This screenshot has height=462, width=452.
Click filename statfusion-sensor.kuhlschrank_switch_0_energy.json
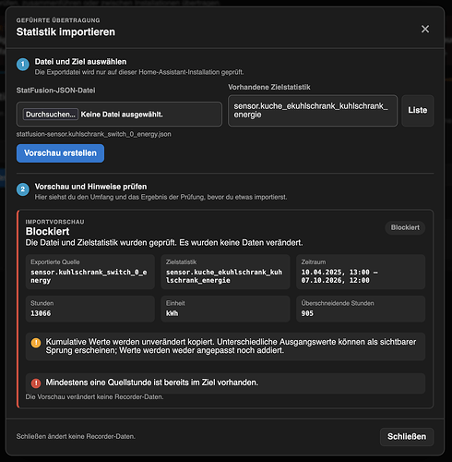tap(94, 134)
